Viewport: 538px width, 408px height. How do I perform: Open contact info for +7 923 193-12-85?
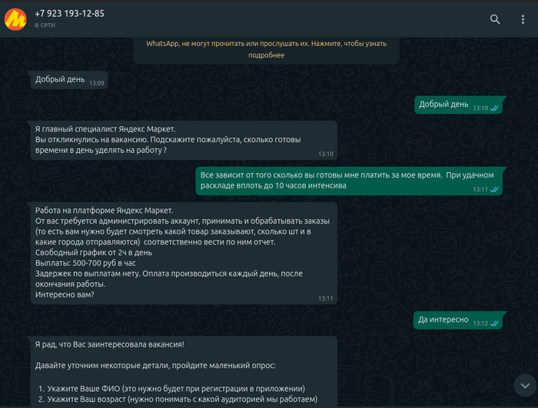point(70,13)
